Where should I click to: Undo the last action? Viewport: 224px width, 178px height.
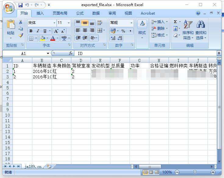click(x=27, y=5)
